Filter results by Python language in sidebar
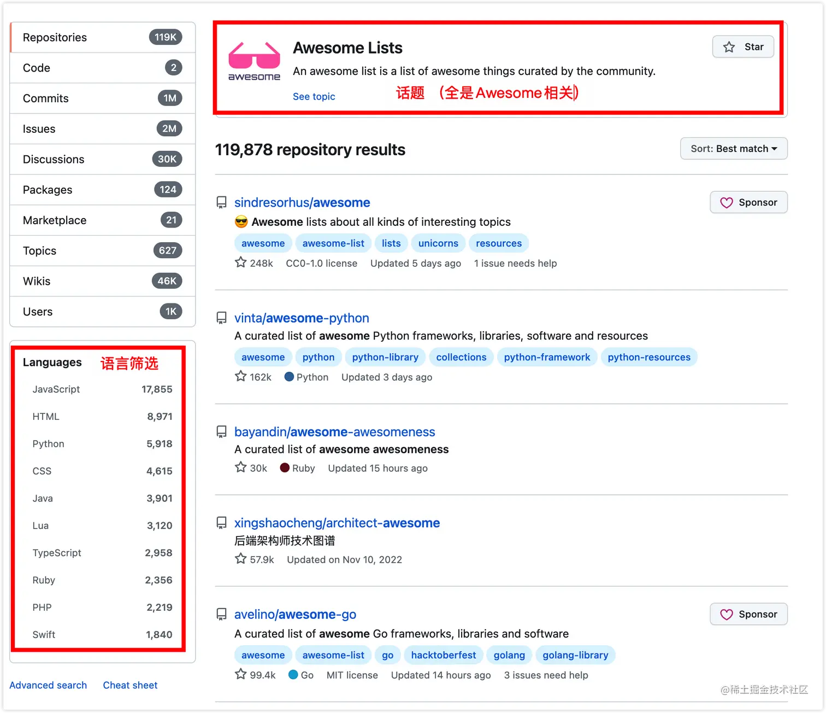 pyautogui.click(x=102, y=444)
